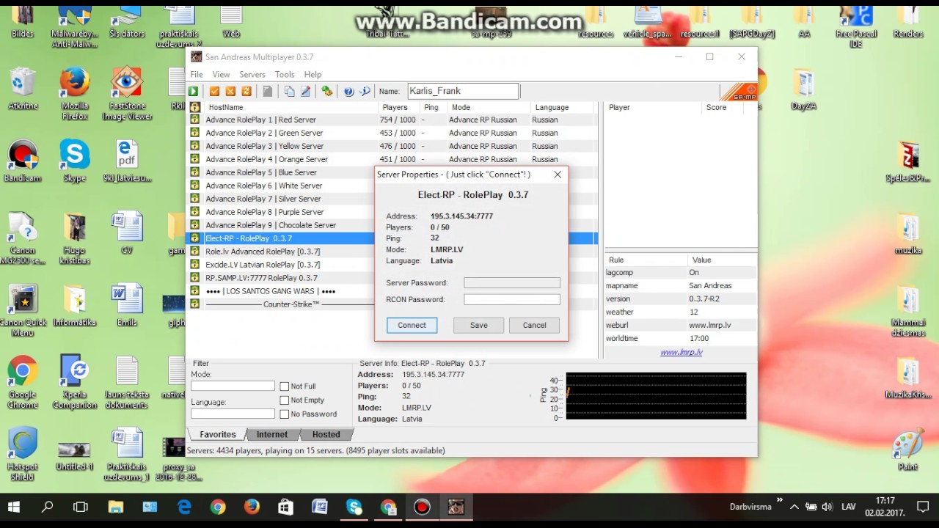Click the LAV language indicator in tray
Image resolution: width=939 pixels, height=528 pixels.
[848, 507]
